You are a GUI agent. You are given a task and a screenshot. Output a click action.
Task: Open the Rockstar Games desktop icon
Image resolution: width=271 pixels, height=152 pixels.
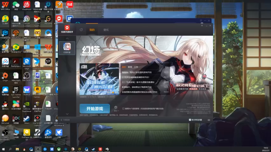pyautogui.click(x=37, y=92)
